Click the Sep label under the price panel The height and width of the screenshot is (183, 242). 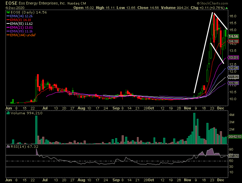(x=116, y=108)
